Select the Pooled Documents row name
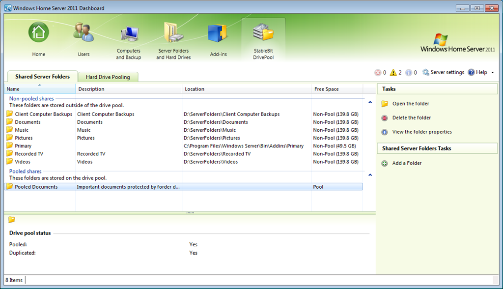The height and width of the screenshot is (289, 503). [x=36, y=187]
